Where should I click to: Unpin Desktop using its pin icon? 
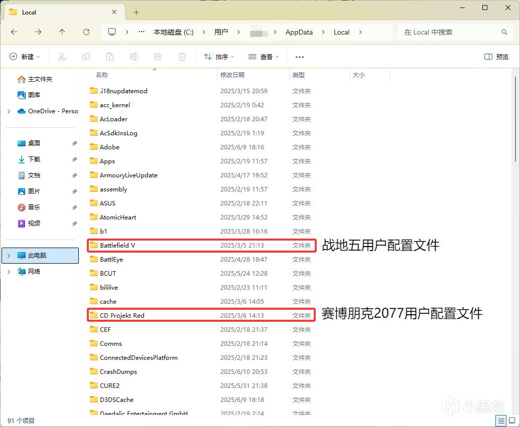[75, 143]
